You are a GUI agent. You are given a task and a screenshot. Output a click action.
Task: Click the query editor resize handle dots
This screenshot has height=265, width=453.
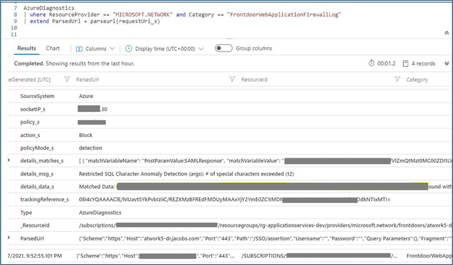pos(229,38)
